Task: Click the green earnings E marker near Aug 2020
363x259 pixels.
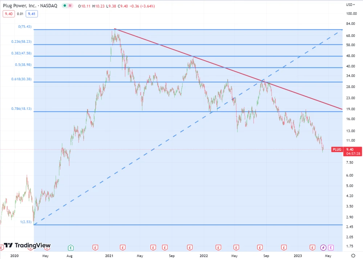Action: coord(71,248)
